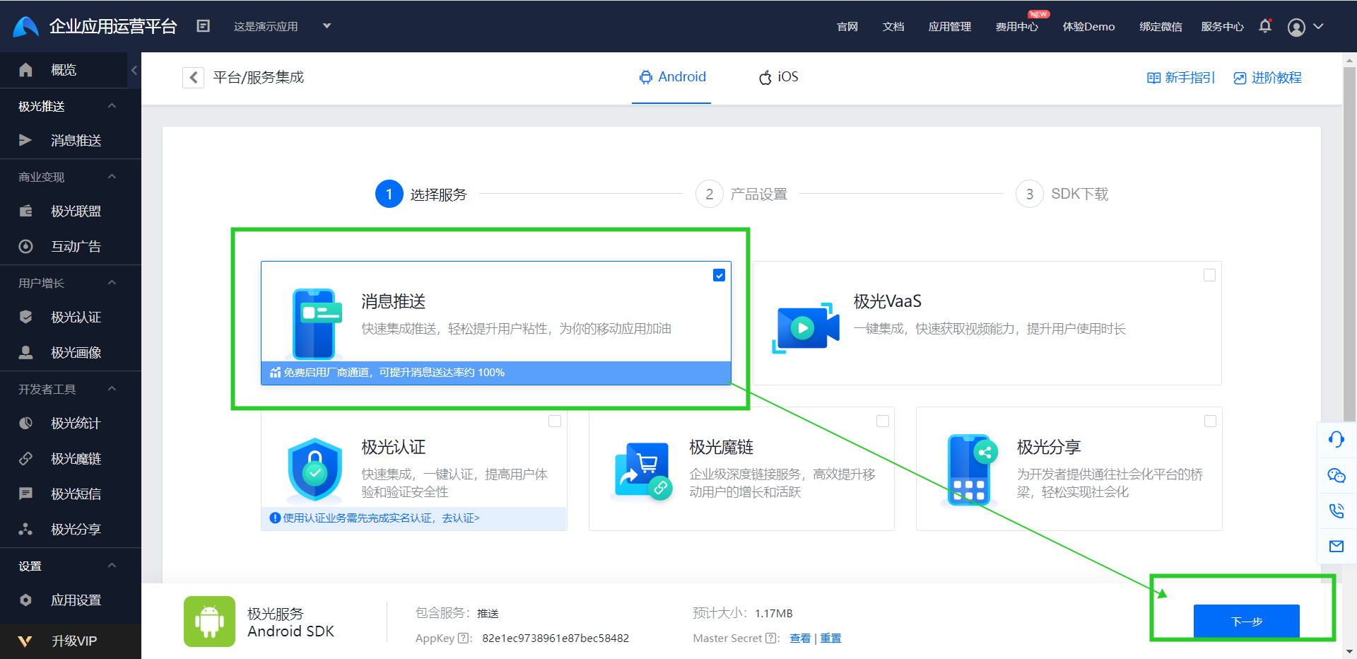Image resolution: width=1357 pixels, height=659 pixels.
Task: Expand the account menu chevron
Action: click(x=1318, y=26)
